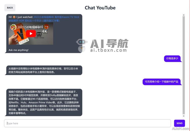Click the SEND button

tap(179, 123)
